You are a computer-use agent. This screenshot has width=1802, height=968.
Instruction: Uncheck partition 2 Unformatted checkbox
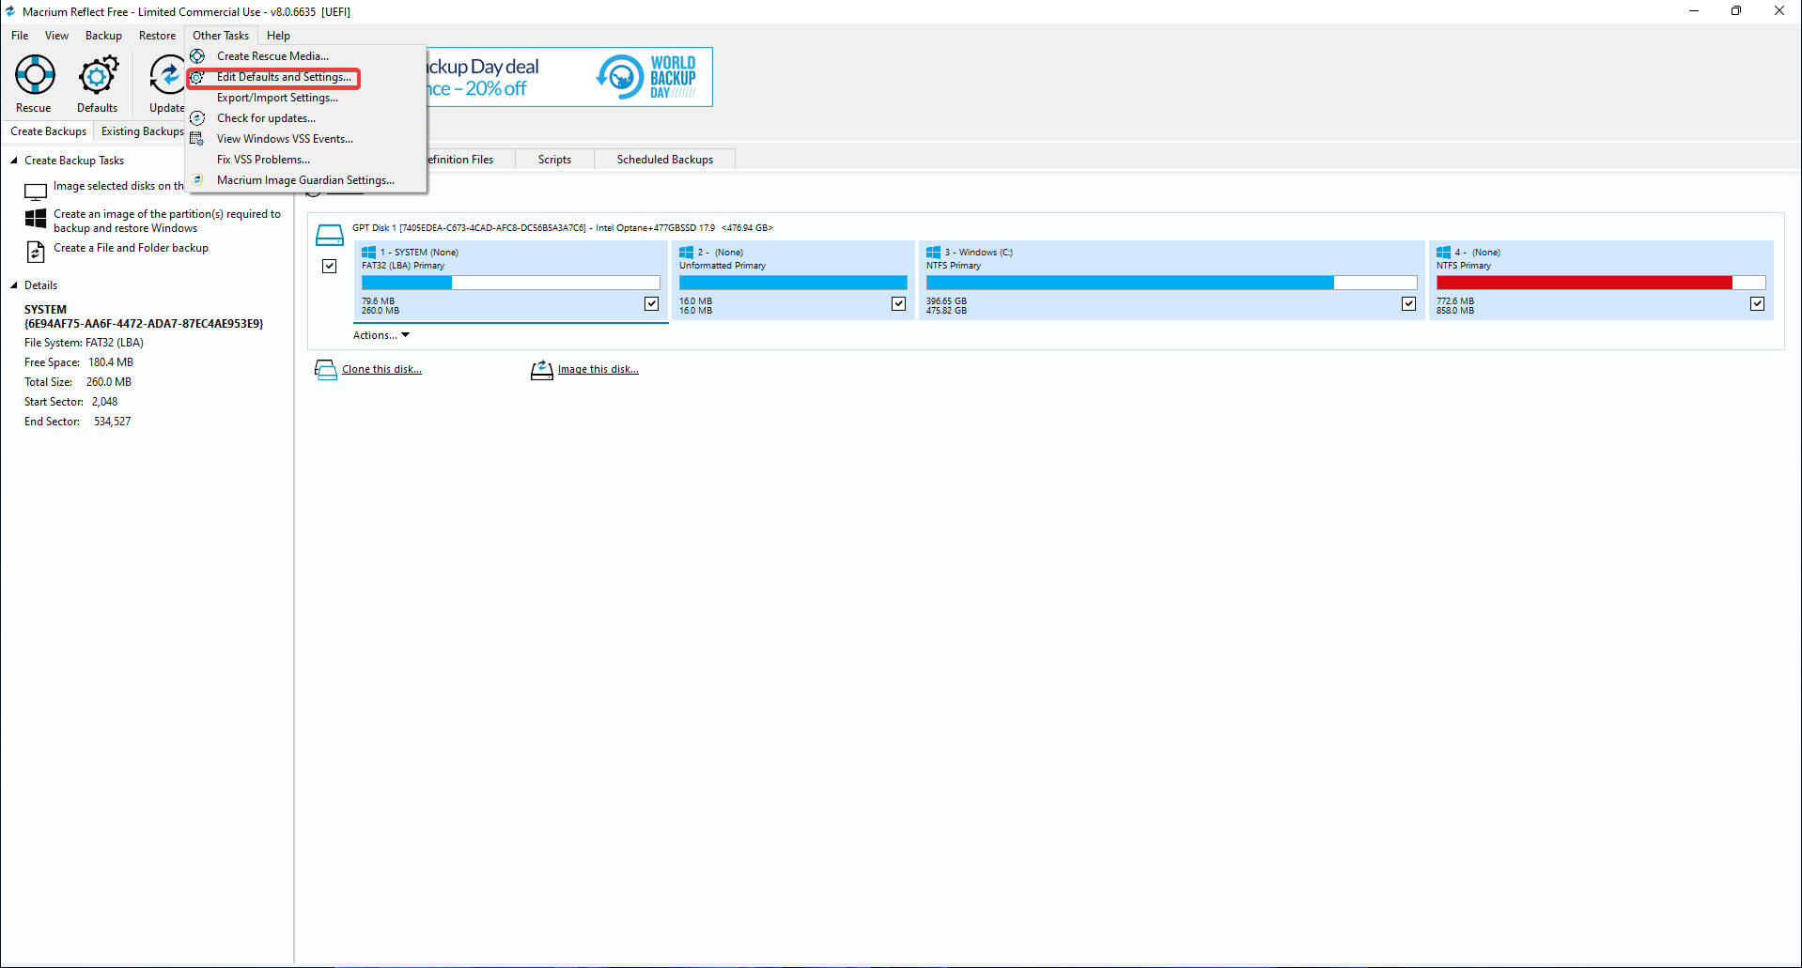(x=899, y=303)
